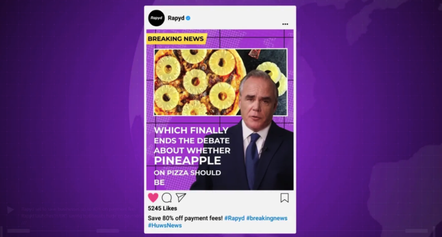The image size is (442, 237).
Task: Click the Rapyd account name
Action: tap(176, 18)
